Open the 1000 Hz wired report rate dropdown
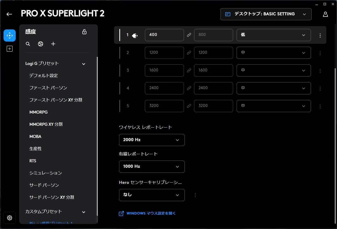Image resolution: width=337 pixels, height=229 pixels. coord(152,167)
